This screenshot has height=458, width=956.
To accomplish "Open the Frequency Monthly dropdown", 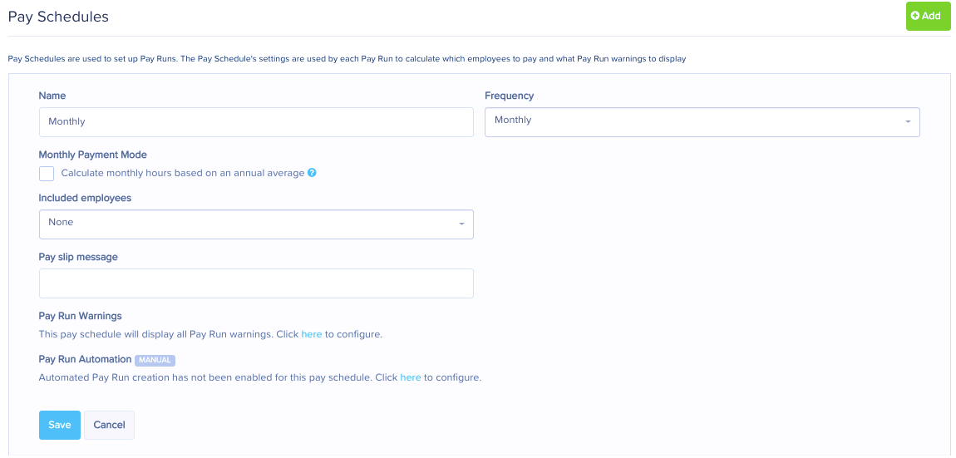I will click(702, 122).
